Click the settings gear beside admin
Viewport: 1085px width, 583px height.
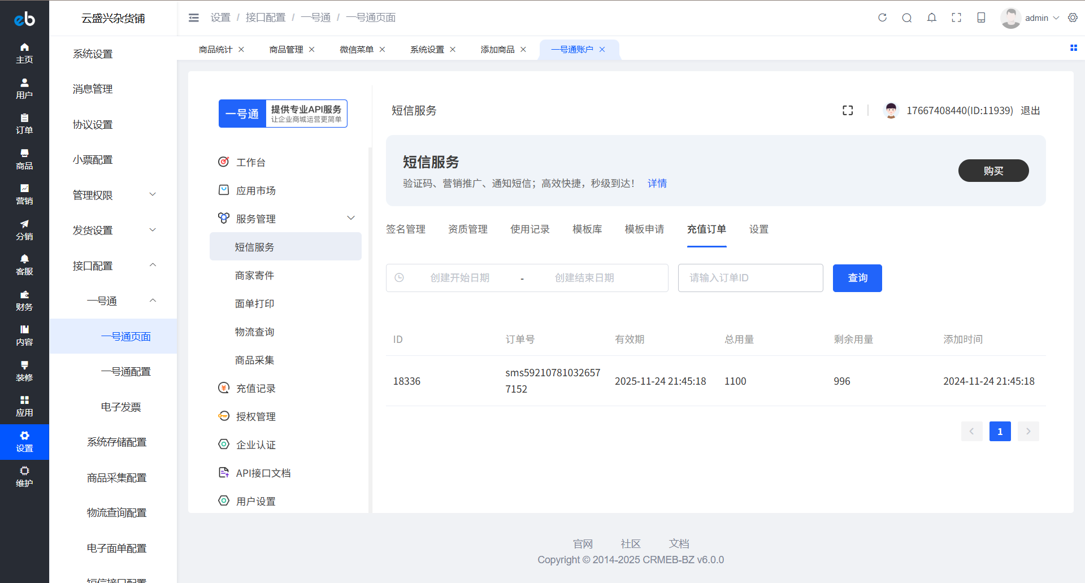(1073, 18)
